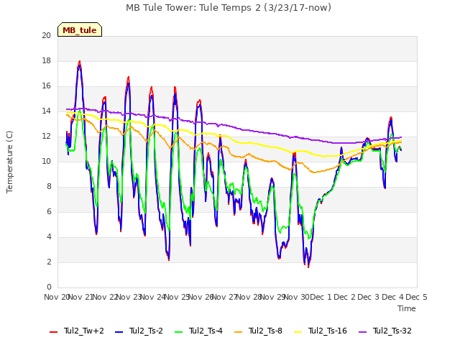Click the y-axis tick label 8
Image resolution: width=460 pixels, height=345 pixels.
click(49, 187)
